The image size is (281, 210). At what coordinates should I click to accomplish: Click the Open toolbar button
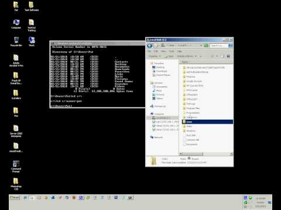pyautogui.click(x=169, y=57)
